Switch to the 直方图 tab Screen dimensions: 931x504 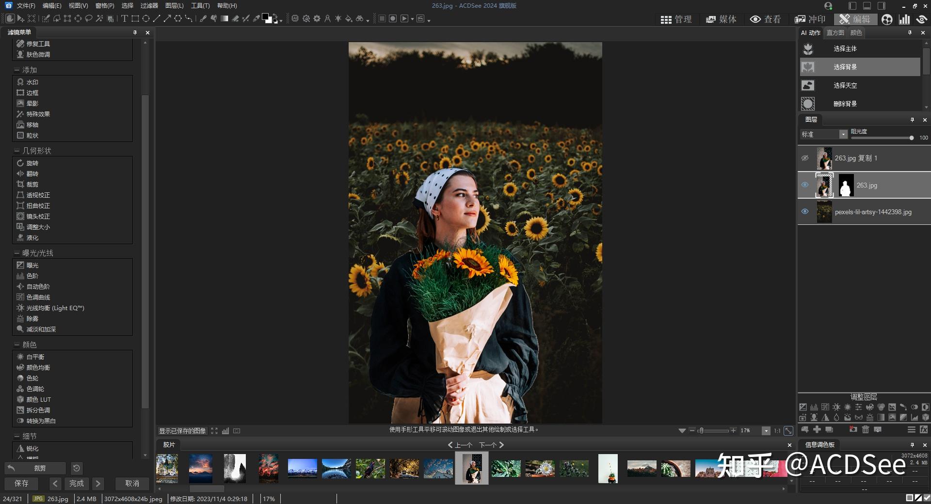(x=835, y=32)
